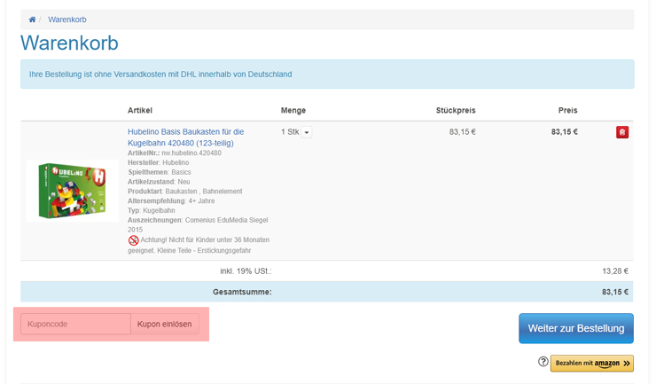This screenshot has height=384, width=656.
Task: Click the tax amount 13,28 €
Action: click(615, 271)
